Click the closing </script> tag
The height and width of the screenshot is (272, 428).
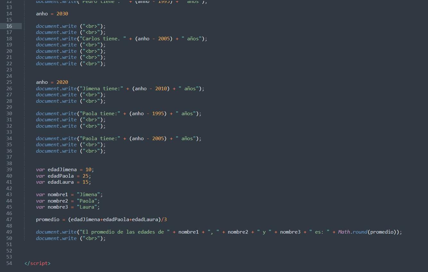click(37, 263)
